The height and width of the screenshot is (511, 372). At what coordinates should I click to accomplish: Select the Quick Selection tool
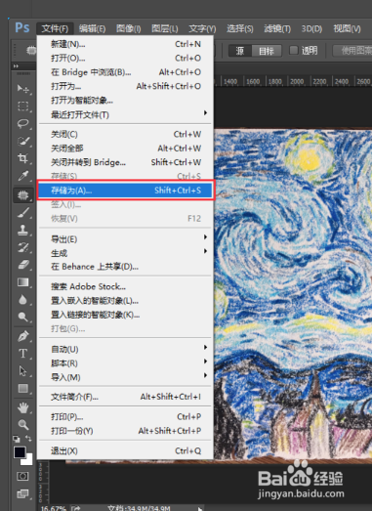(22, 141)
